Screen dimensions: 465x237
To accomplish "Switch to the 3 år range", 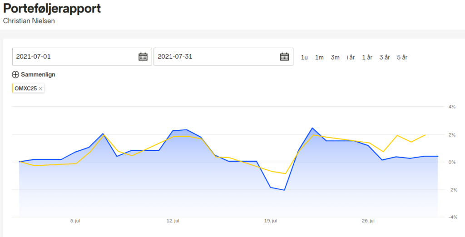I will 385,58.
